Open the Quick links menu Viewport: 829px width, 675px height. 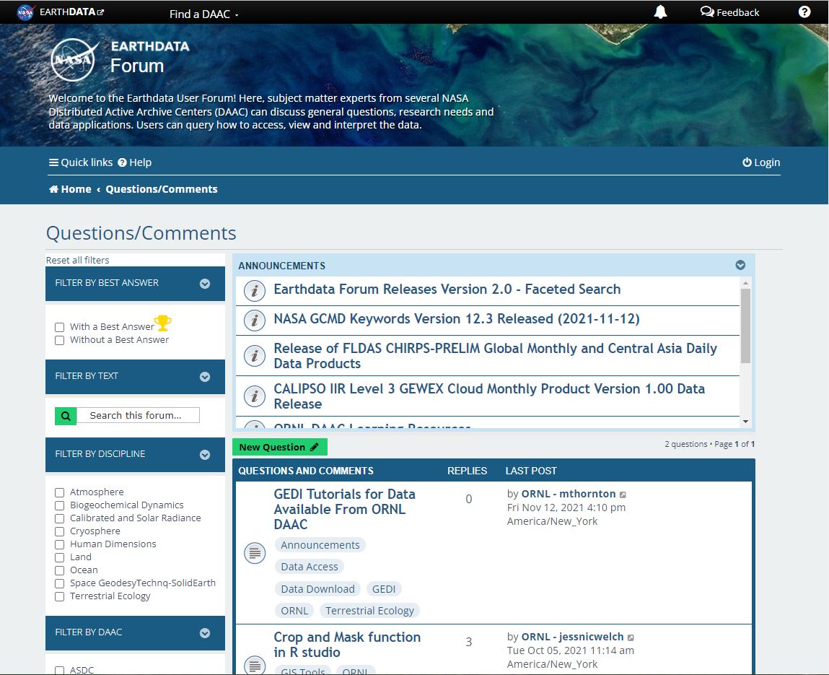click(x=80, y=162)
